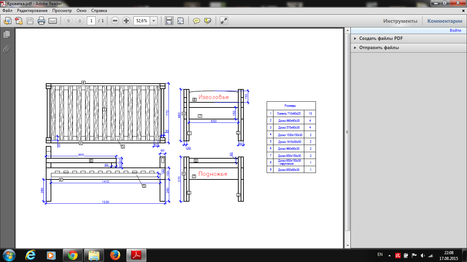
Task: Zoom out with the minus button
Action: 115,21
